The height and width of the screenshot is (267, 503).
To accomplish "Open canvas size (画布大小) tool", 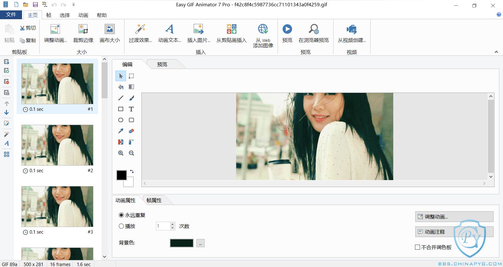I will tap(110, 33).
